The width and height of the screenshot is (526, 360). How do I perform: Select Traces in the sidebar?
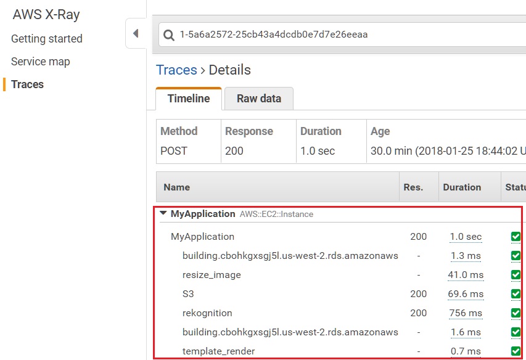[27, 84]
